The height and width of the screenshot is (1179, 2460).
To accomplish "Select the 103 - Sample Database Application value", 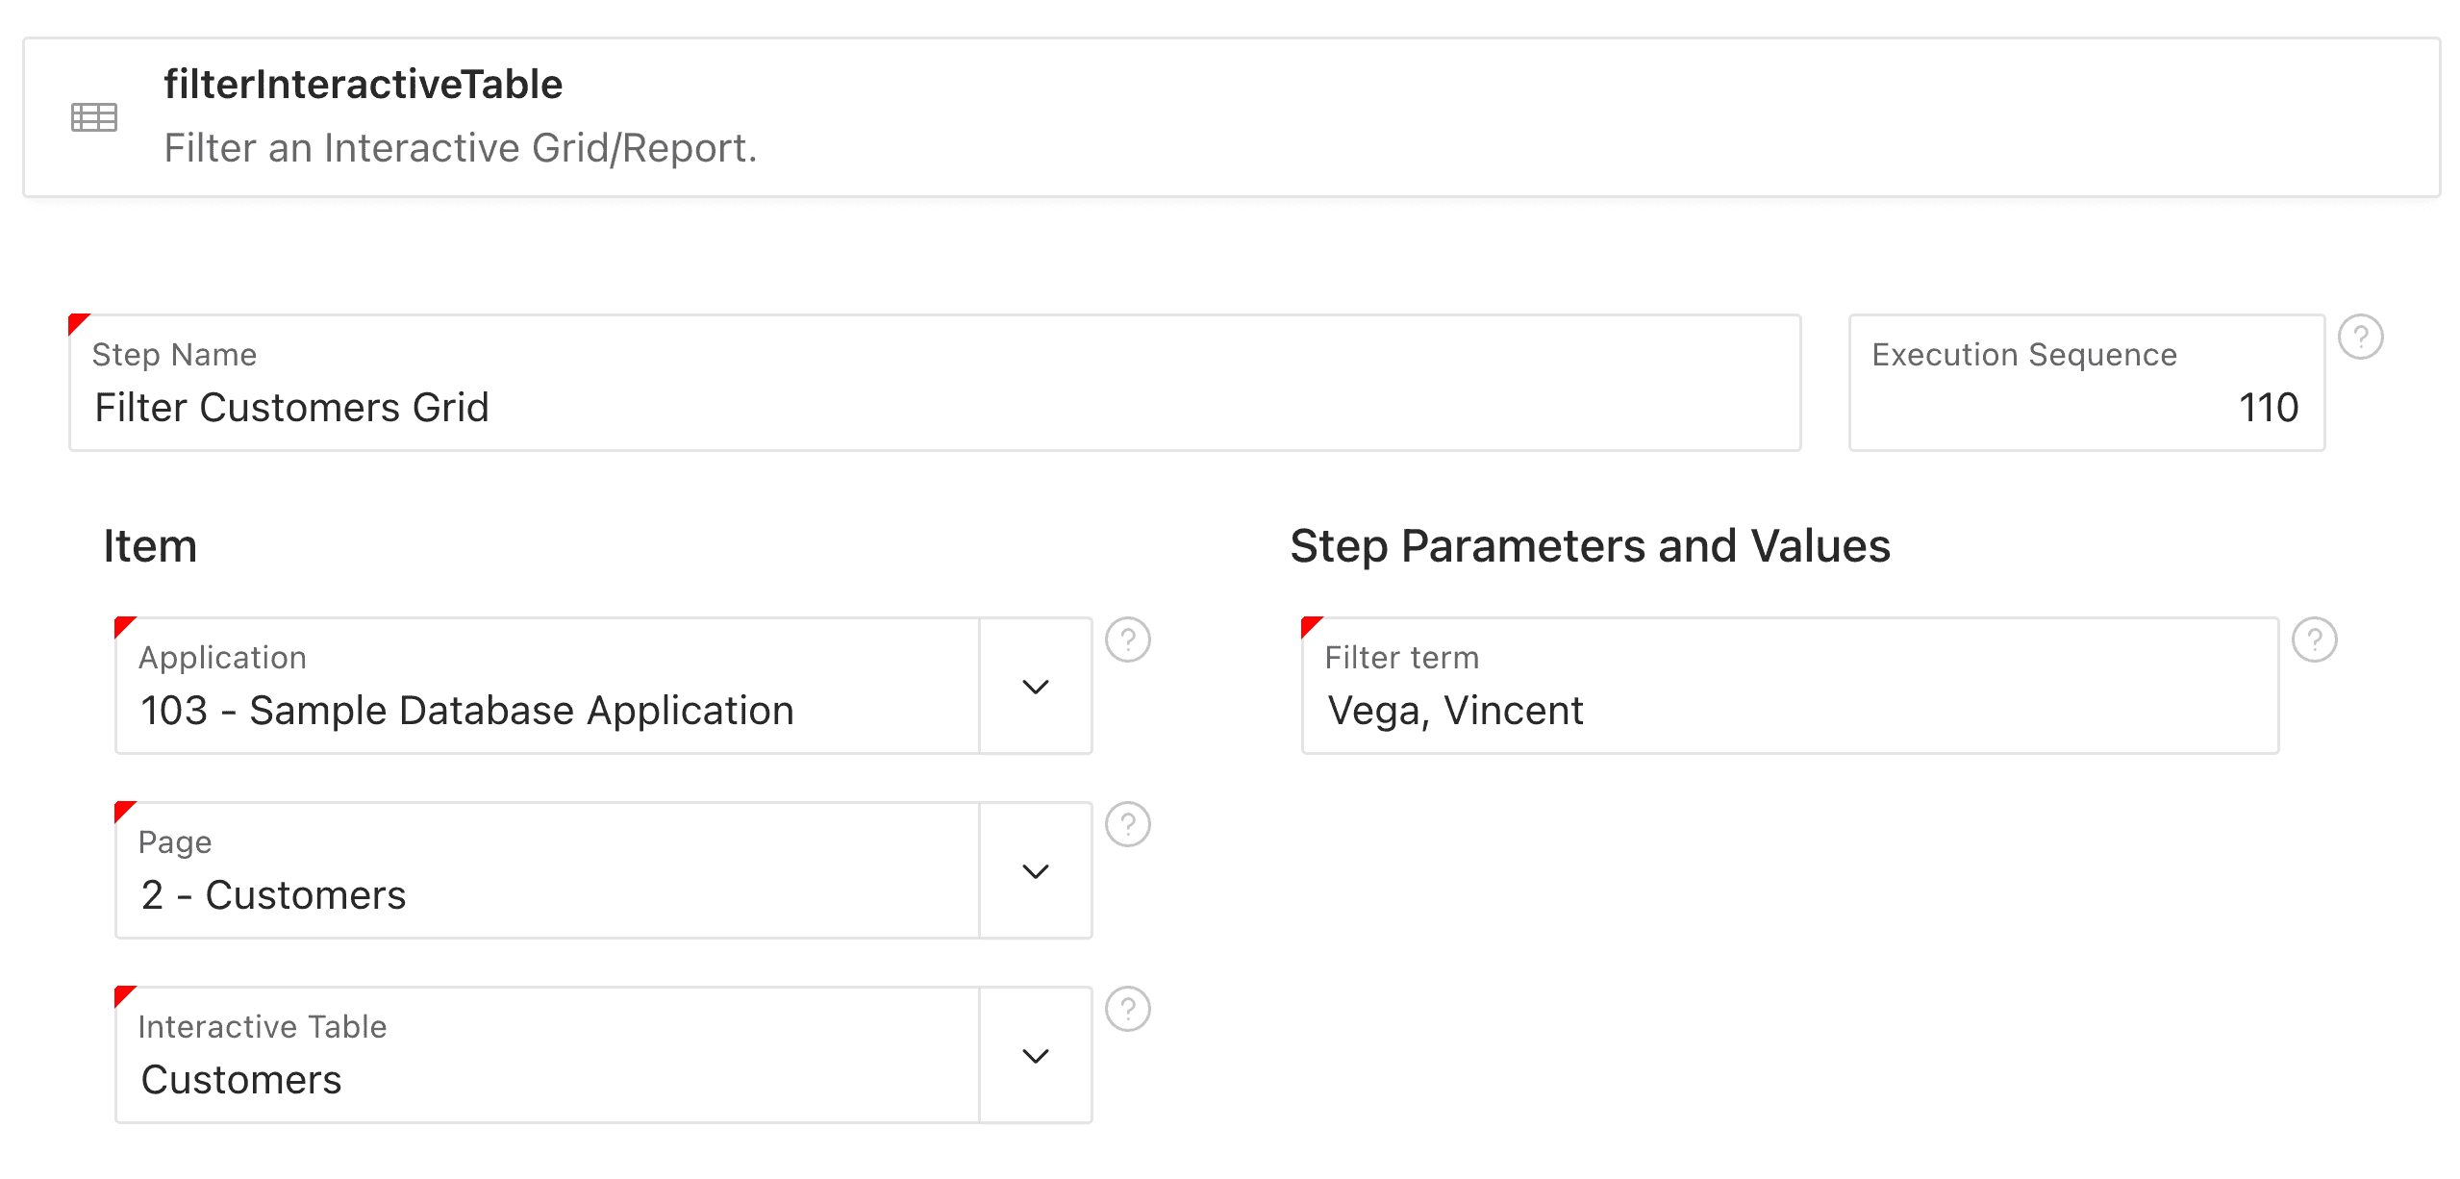I will click(467, 711).
